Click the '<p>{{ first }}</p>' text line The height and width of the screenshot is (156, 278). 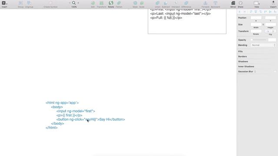click(69, 115)
